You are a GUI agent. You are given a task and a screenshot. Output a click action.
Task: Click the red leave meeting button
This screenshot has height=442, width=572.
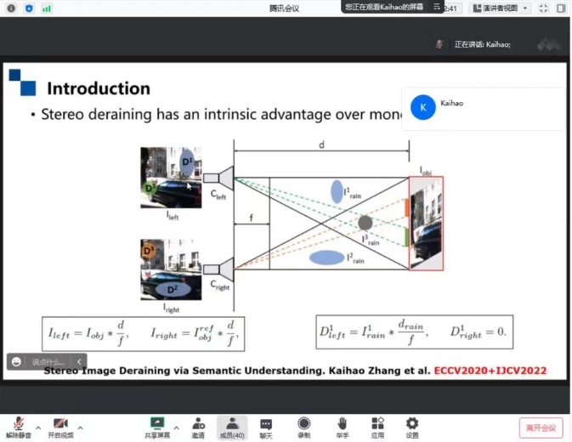coord(541,428)
